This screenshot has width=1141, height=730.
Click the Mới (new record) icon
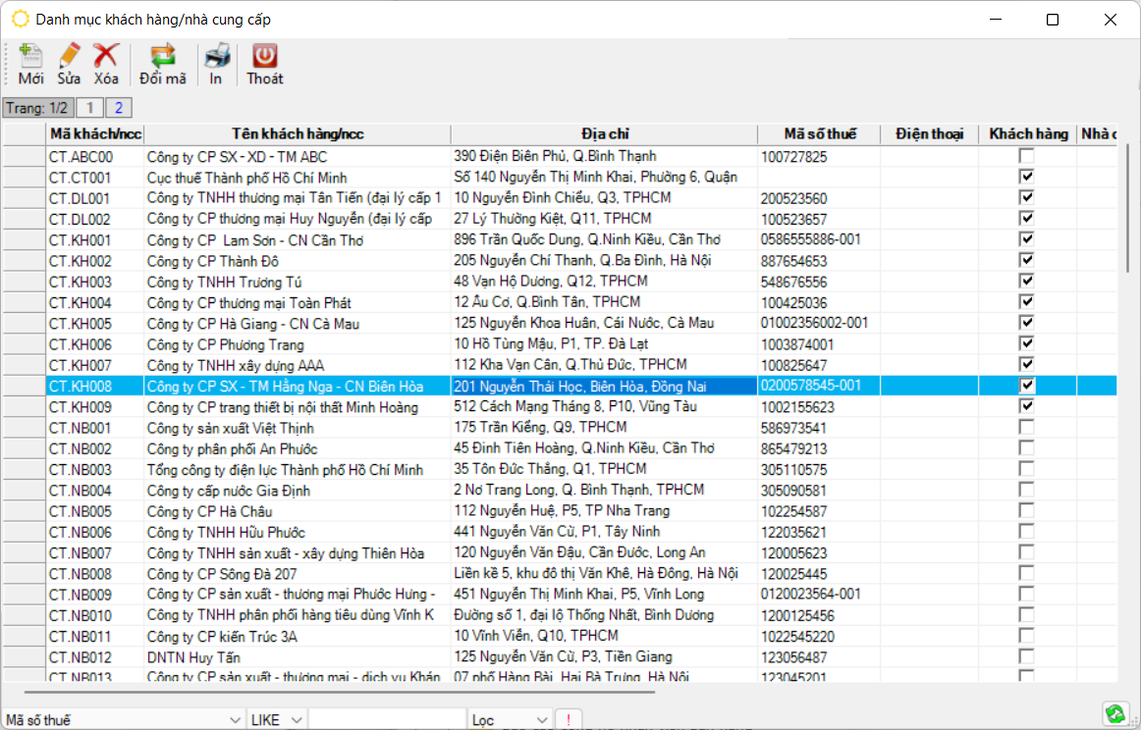tap(30, 64)
